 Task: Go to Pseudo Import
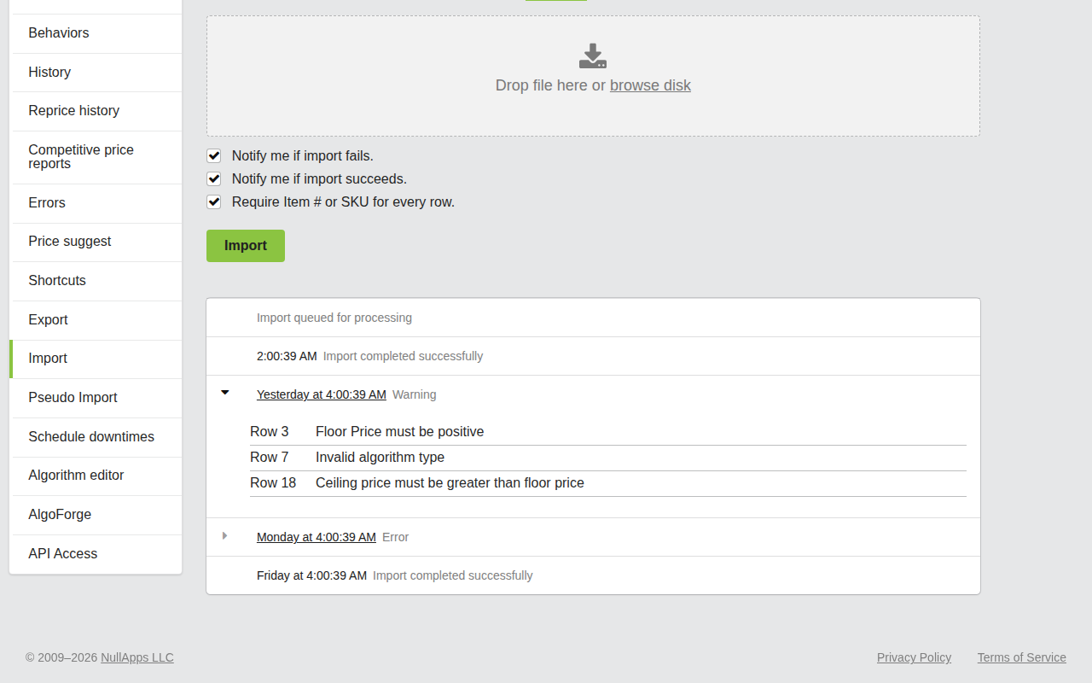tap(73, 397)
